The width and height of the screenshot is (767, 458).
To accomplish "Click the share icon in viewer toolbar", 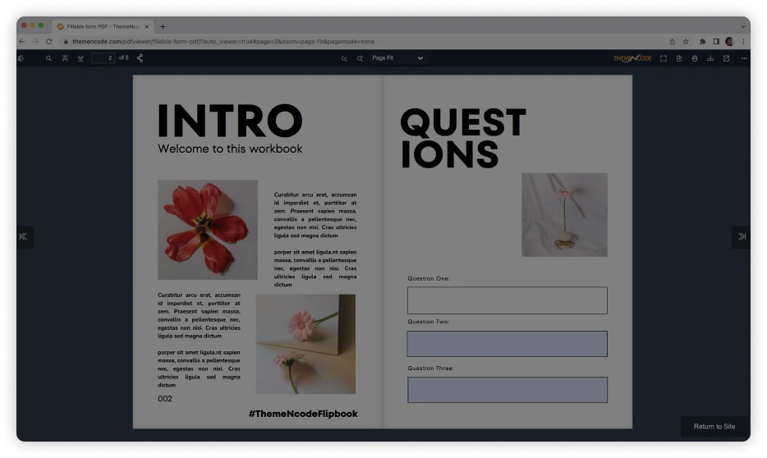I will 140,58.
